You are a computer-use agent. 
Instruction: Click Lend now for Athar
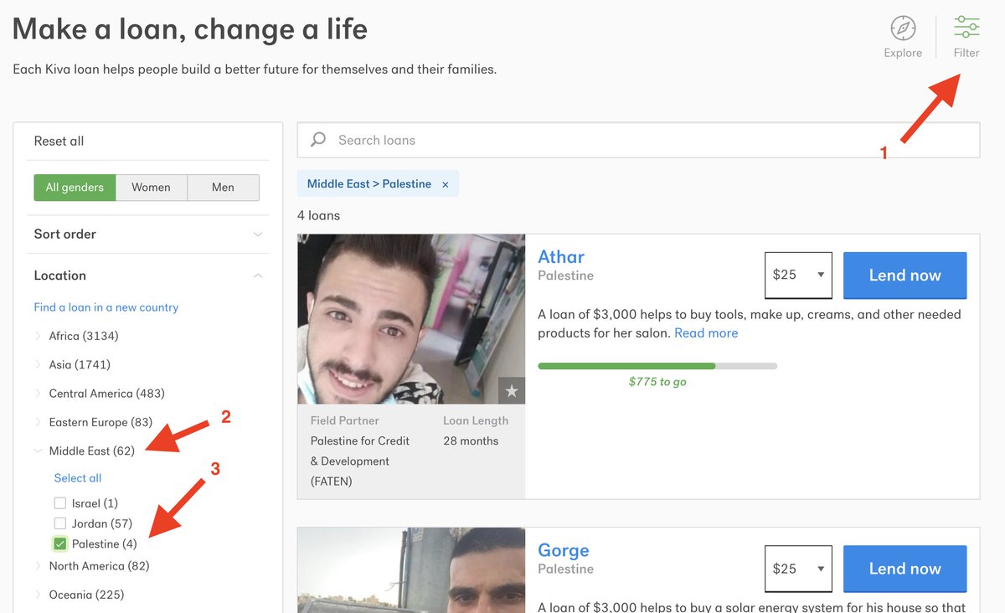click(905, 275)
